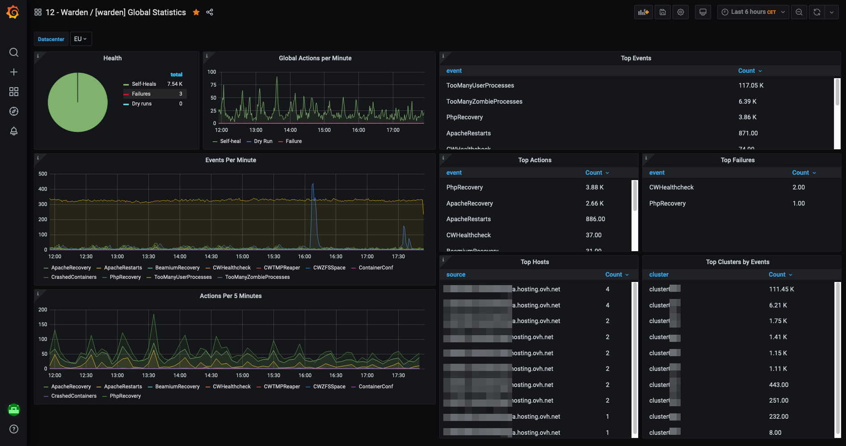
Task: Enable kiosk TV mode
Action: point(703,12)
